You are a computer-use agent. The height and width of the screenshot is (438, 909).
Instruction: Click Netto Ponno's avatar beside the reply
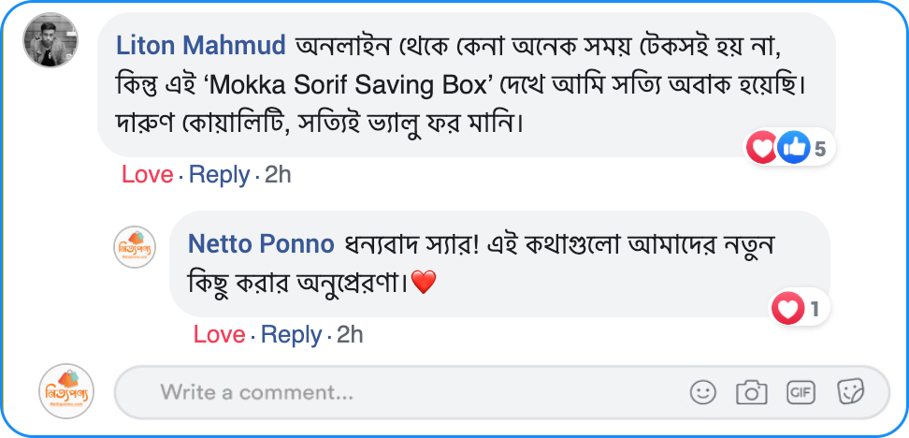coord(135,247)
